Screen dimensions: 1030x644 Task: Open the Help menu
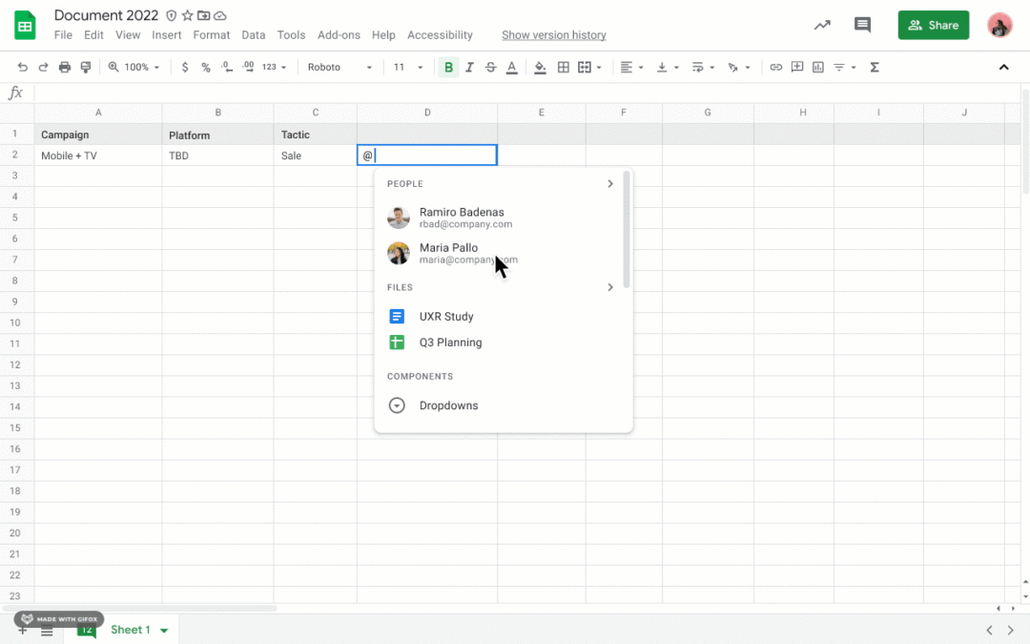tap(383, 35)
